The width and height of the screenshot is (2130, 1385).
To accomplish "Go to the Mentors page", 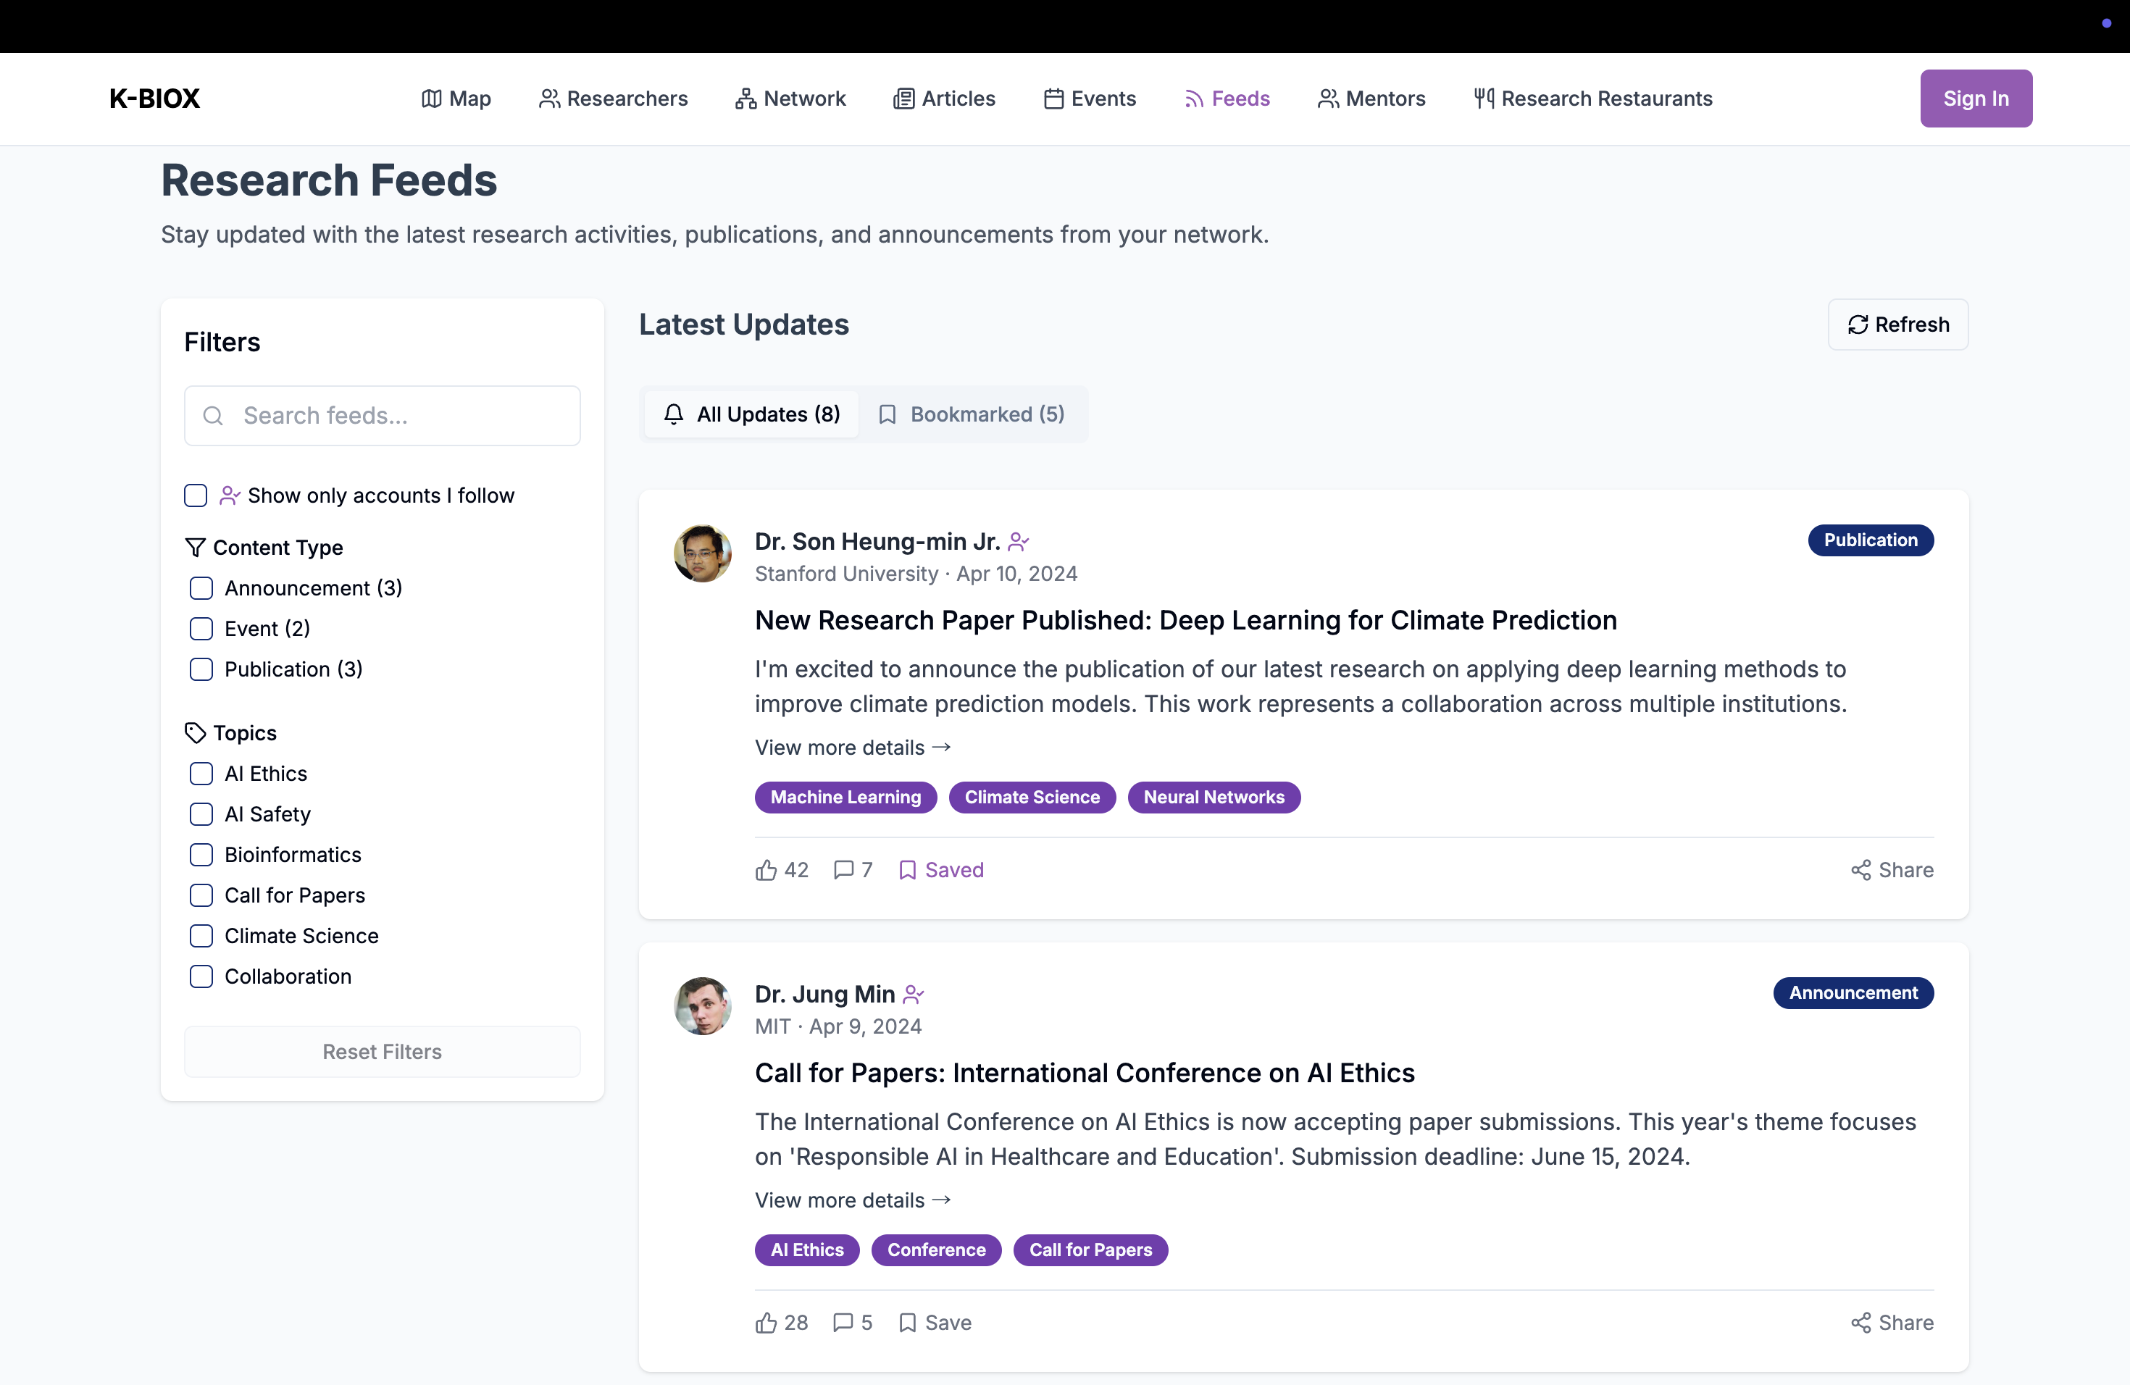I will tap(1371, 99).
